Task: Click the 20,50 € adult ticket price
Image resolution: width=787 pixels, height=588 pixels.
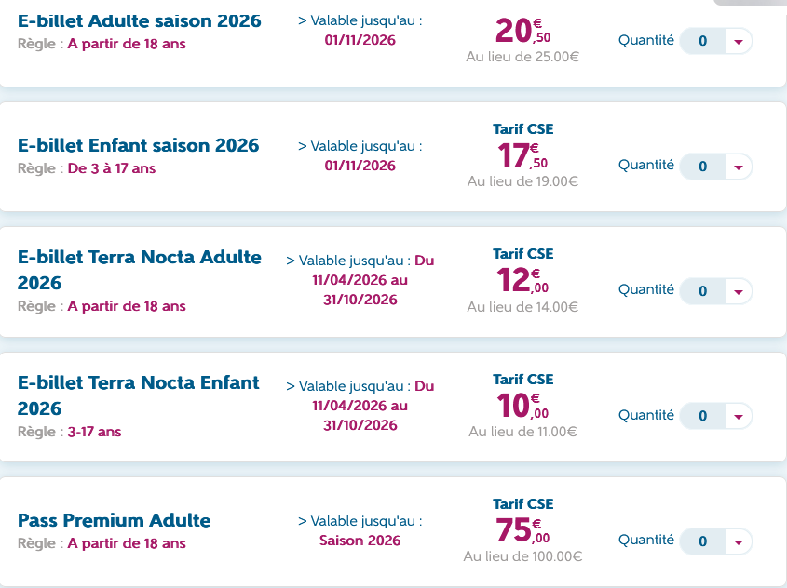Action: click(x=522, y=32)
